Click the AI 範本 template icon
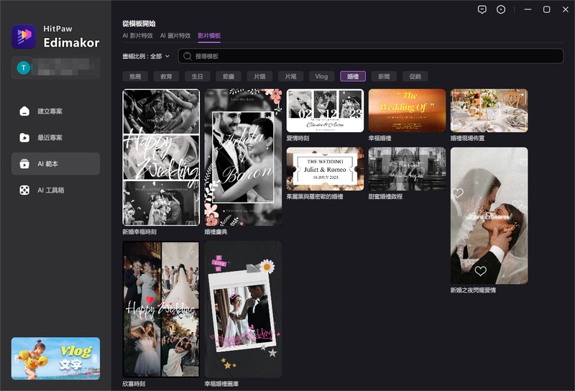575x391 pixels. tap(24, 164)
